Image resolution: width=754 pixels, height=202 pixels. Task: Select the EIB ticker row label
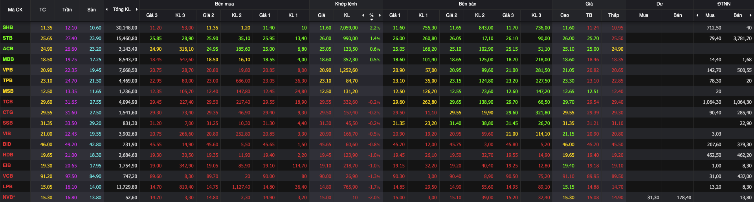[7, 165]
